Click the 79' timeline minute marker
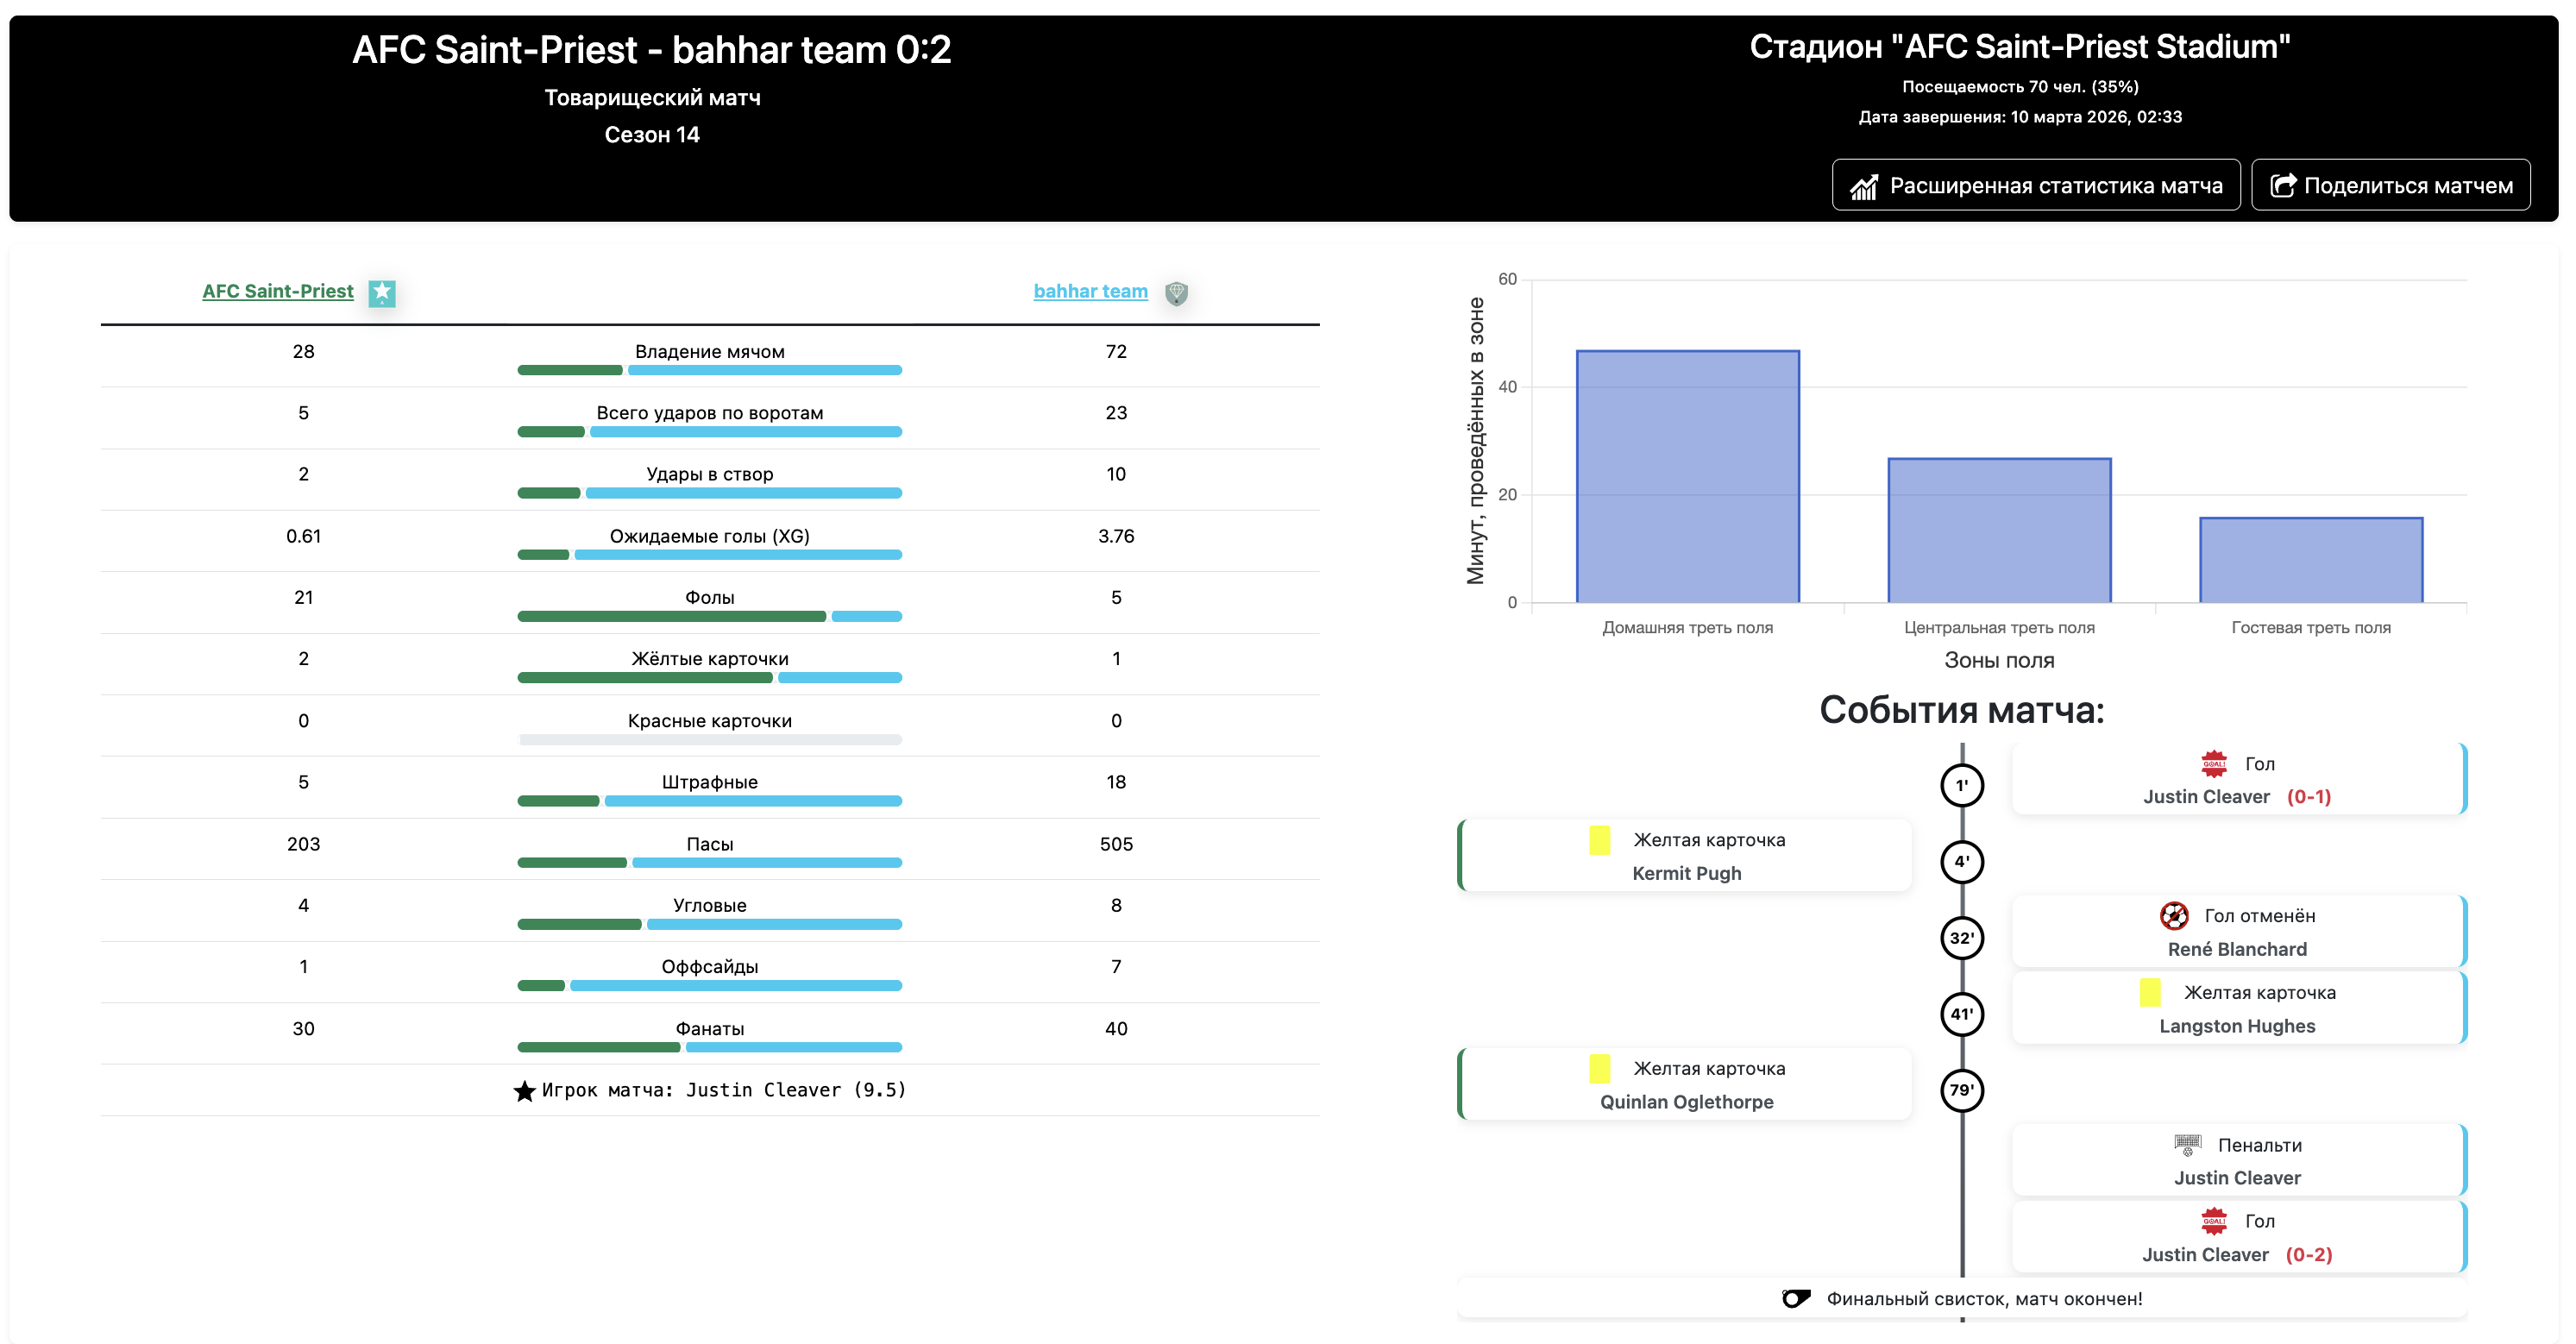The image size is (2576, 1344). (x=1961, y=1090)
